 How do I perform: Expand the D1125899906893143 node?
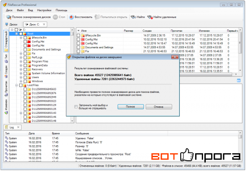point(21,113)
